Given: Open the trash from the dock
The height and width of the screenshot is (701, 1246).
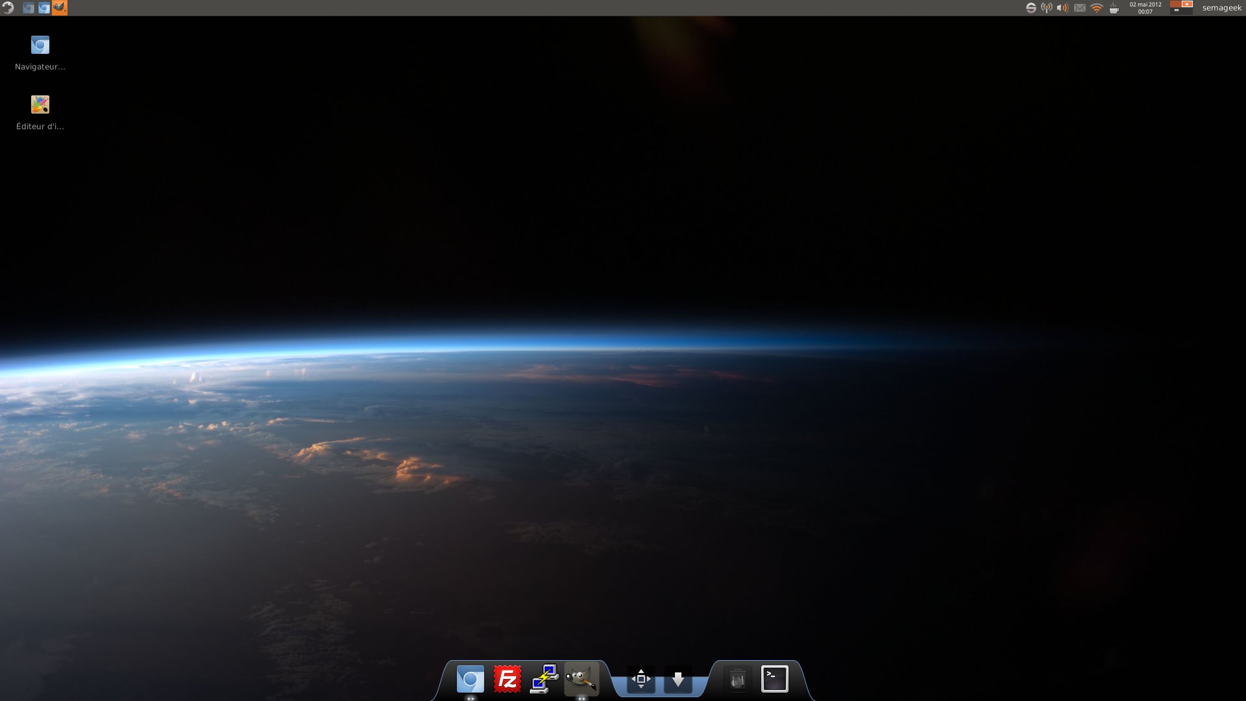Looking at the screenshot, I should click(737, 680).
